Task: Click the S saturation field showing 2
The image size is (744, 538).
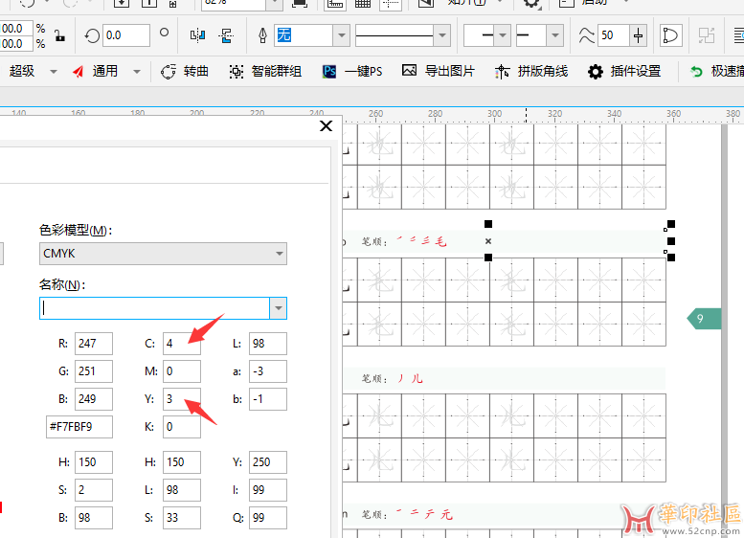Action: pos(94,490)
